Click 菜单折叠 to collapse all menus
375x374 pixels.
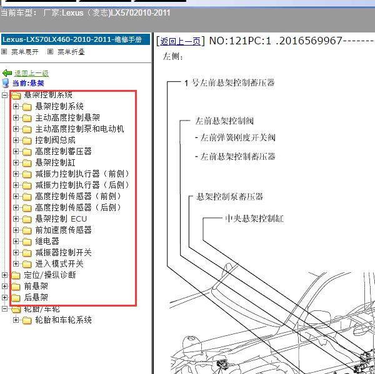(71, 52)
